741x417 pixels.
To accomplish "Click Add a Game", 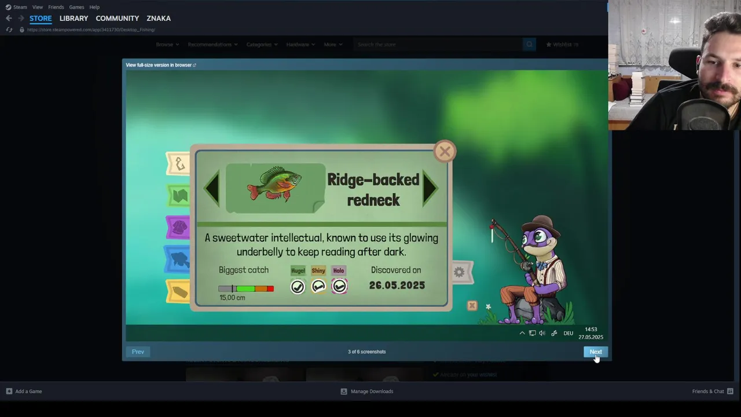I will tap(28, 392).
